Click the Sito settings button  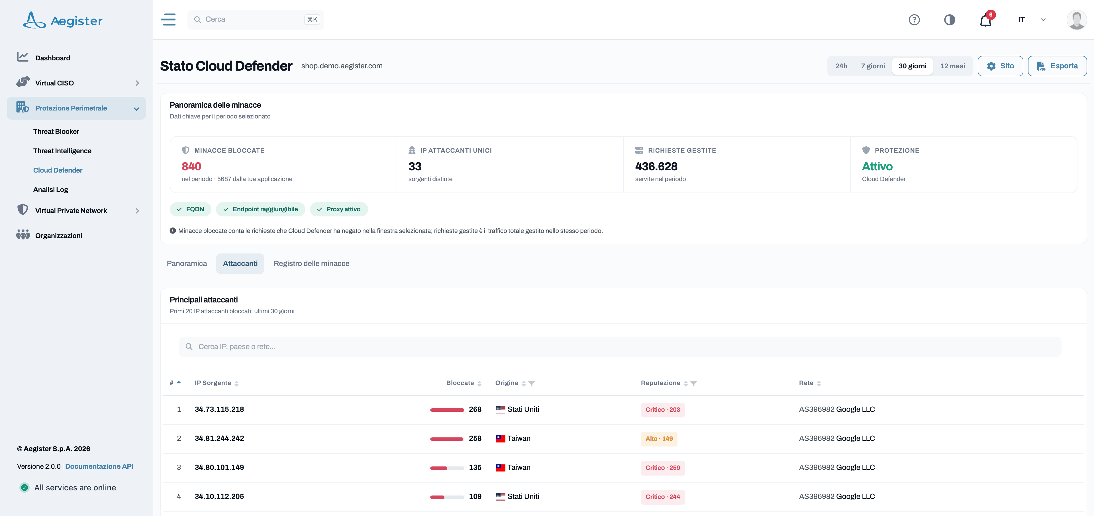coord(1000,66)
